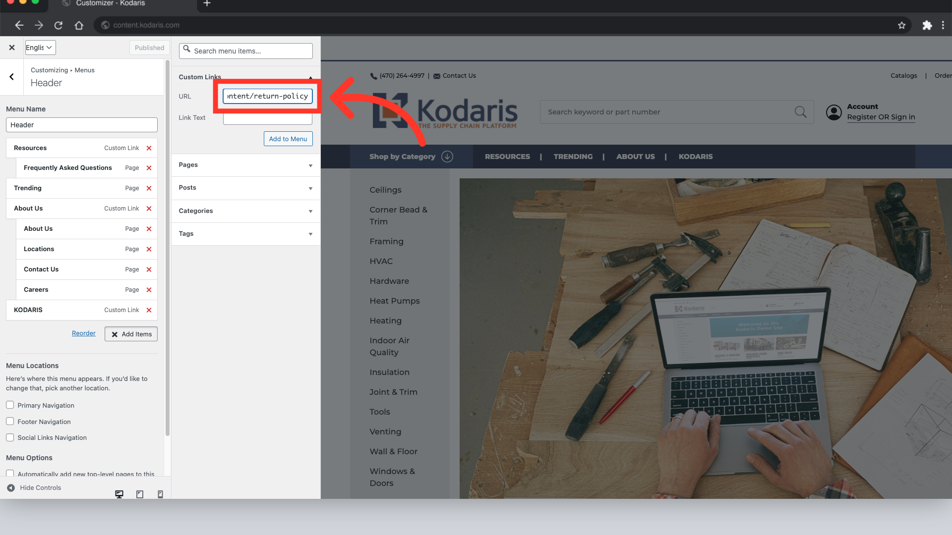This screenshot has width=952, height=535.
Task: Expand the Categories section
Action: (245, 211)
